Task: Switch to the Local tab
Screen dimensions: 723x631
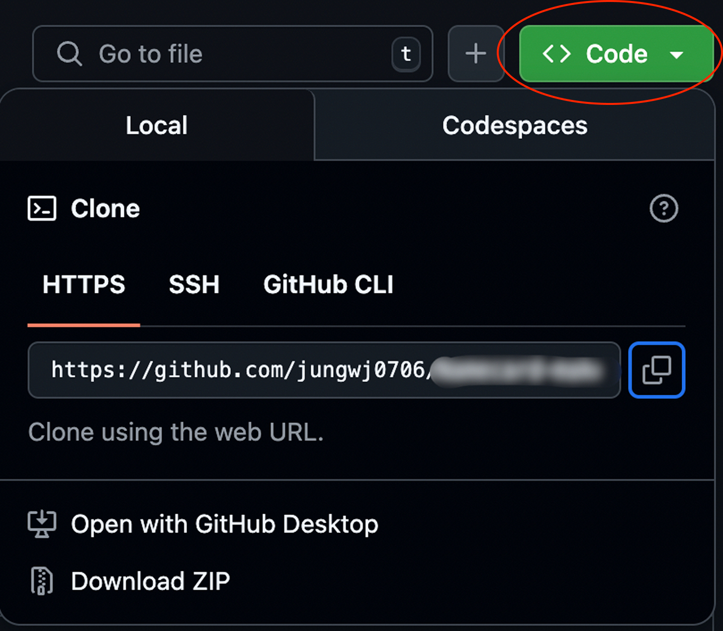Action: (x=157, y=125)
